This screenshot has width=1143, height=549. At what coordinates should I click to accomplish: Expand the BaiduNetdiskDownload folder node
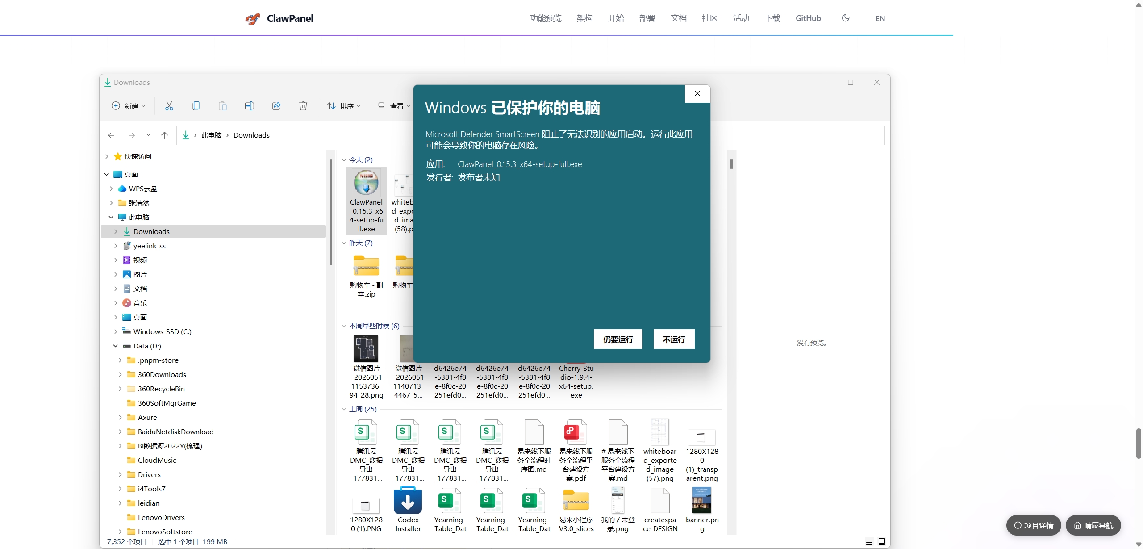pos(120,432)
